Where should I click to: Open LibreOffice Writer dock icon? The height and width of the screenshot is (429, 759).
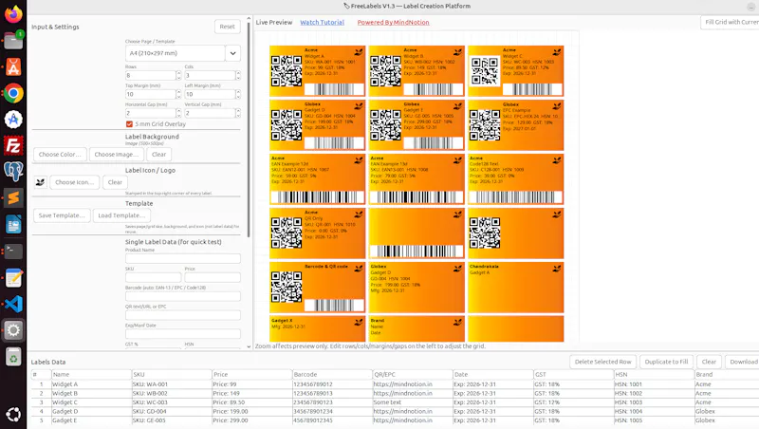click(x=13, y=224)
